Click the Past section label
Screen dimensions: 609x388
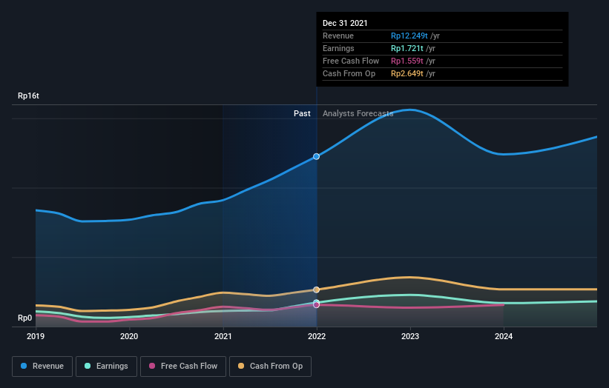pos(302,113)
